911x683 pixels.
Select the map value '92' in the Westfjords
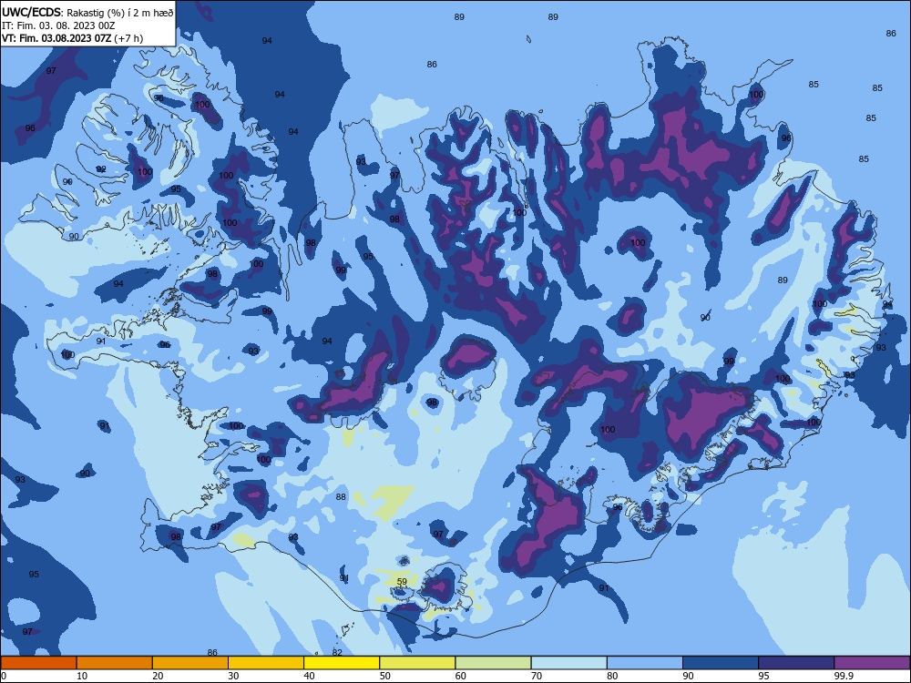pos(101,169)
